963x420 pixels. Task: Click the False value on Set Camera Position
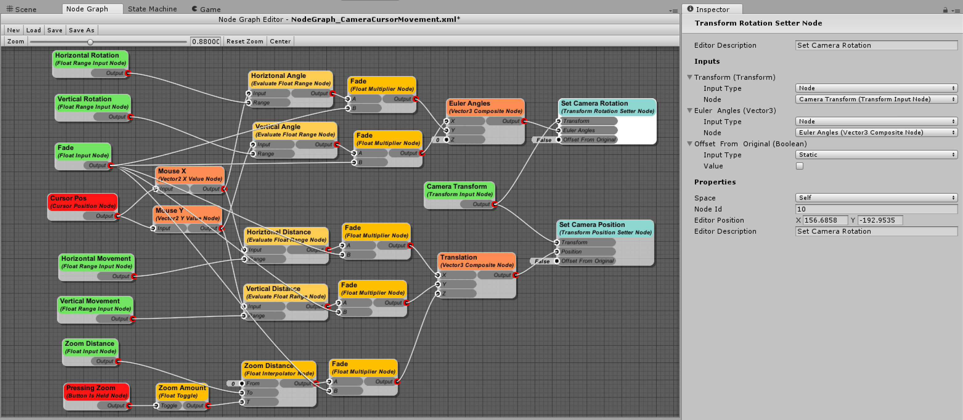point(542,261)
